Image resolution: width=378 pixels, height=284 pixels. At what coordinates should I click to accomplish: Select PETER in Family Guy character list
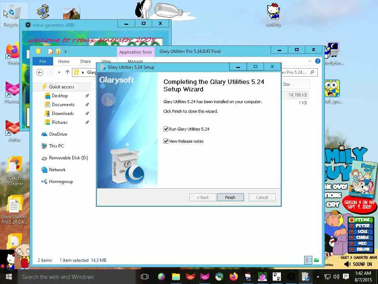click(361, 226)
